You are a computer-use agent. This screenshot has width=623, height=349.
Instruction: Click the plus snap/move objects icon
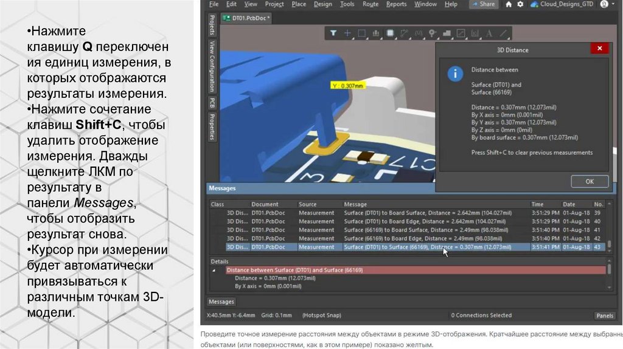click(x=347, y=33)
